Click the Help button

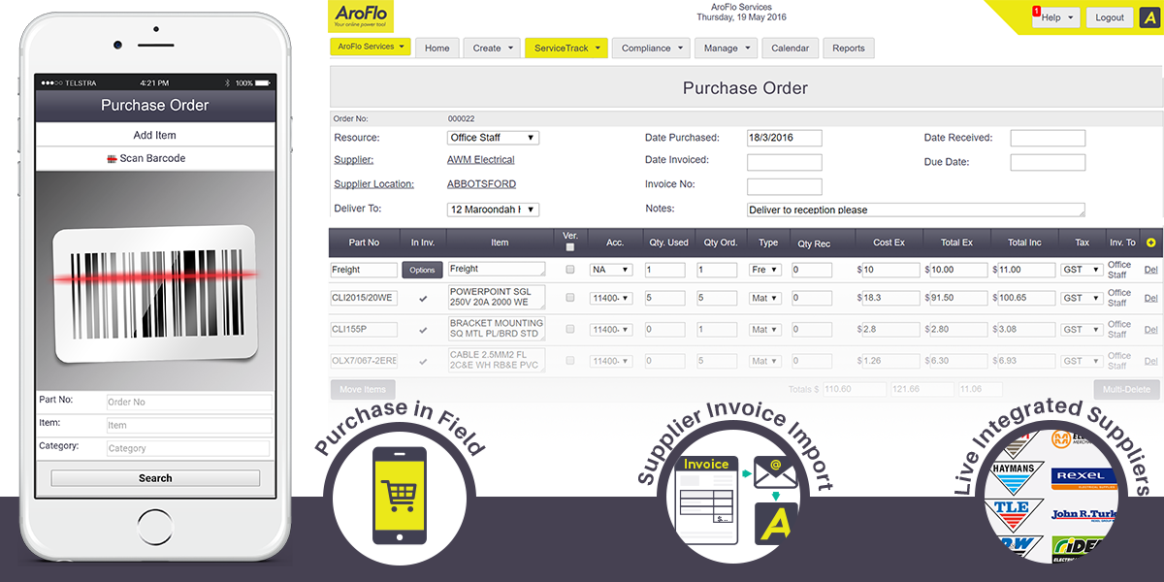[x=1056, y=17]
